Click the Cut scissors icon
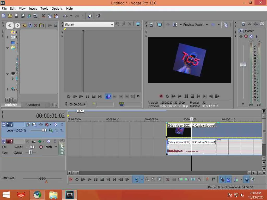 (x=43, y=16)
